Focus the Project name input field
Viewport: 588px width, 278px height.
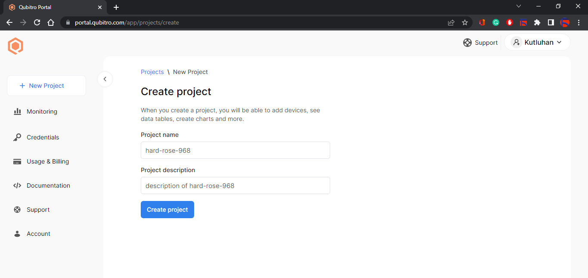235,150
